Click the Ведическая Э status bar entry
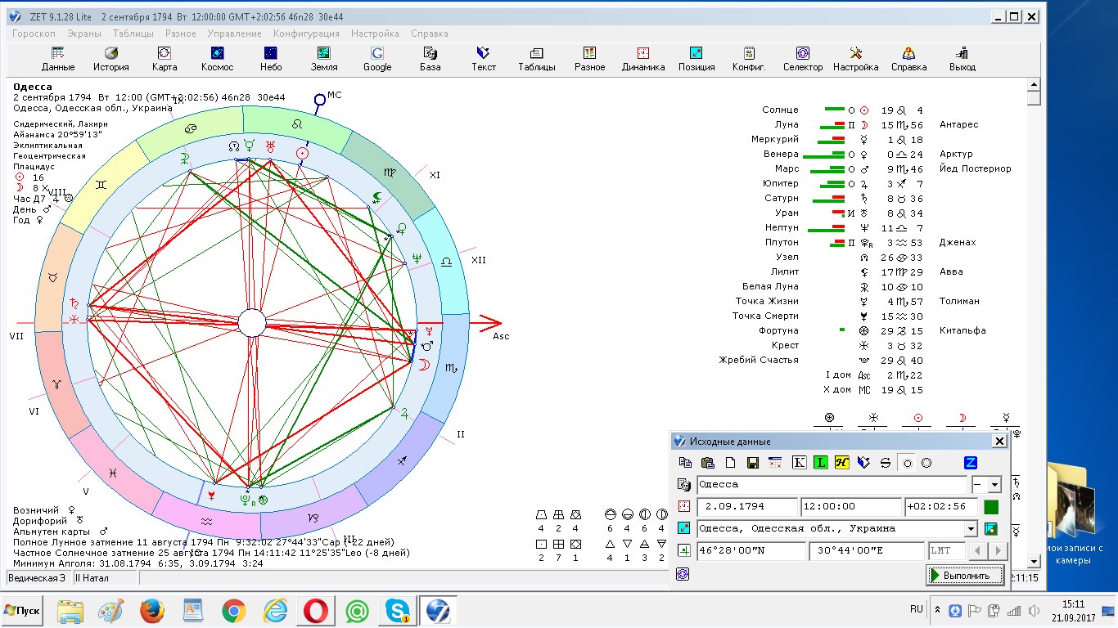This screenshot has height=628, width=1118. pyautogui.click(x=38, y=578)
